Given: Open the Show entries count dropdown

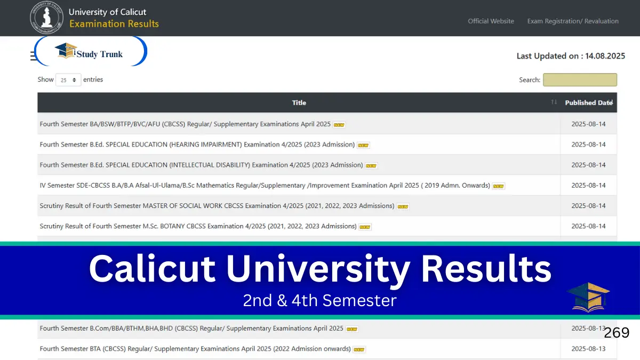Looking at the screenshot, I should pos(68,80).
